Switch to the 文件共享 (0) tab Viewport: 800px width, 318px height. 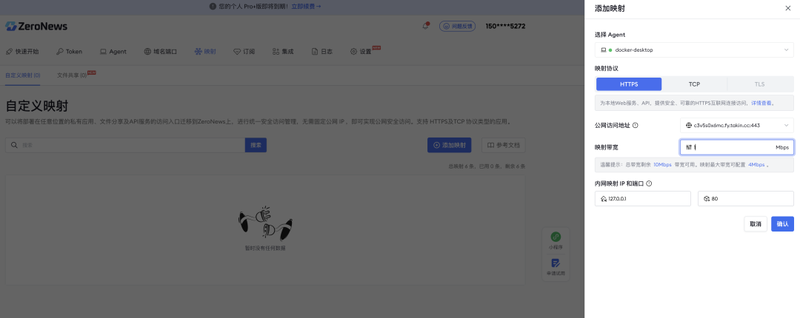72,75
